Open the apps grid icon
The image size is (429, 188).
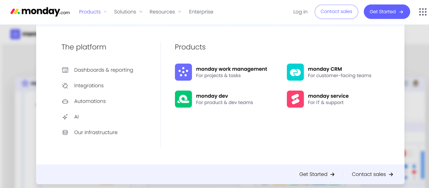(x=423, y=12)
